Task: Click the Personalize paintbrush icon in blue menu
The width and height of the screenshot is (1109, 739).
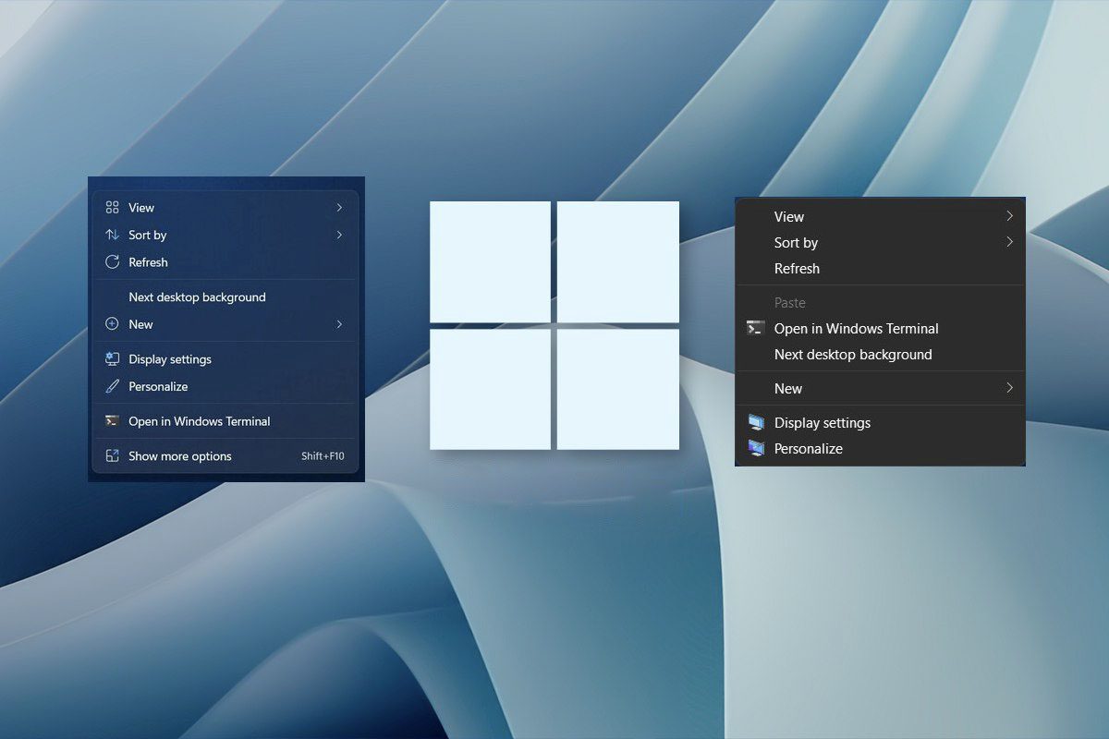Action: [x=112, y=386]
